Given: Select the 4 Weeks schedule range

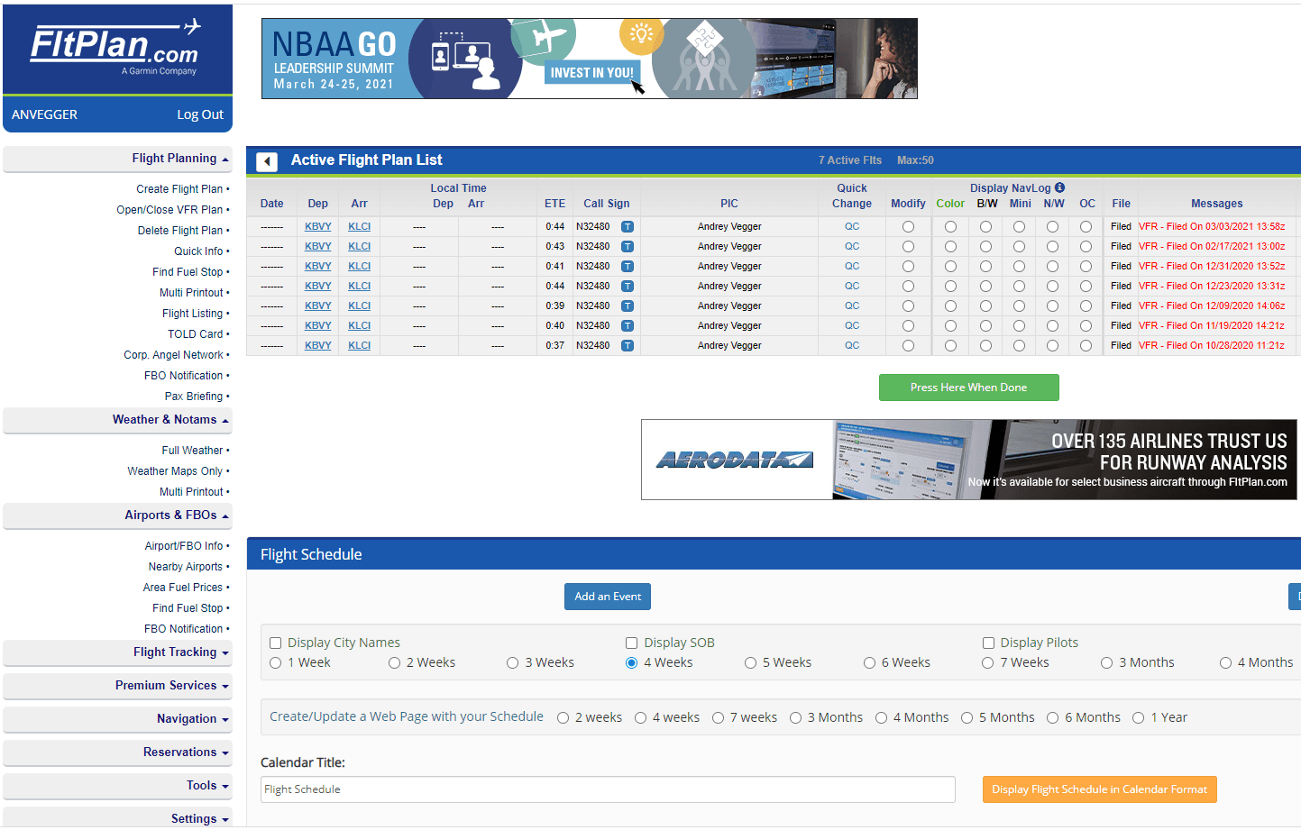Looking at the screenshot, I should click(x=632, y=663).
